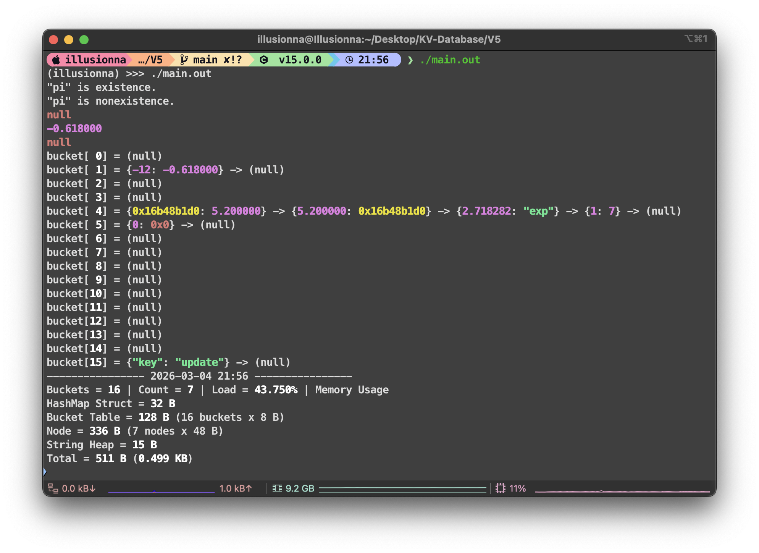Click the prompt arrow before ./main.out
The width and height of the screenshot is (759, 553).
(x=410, y=60)
